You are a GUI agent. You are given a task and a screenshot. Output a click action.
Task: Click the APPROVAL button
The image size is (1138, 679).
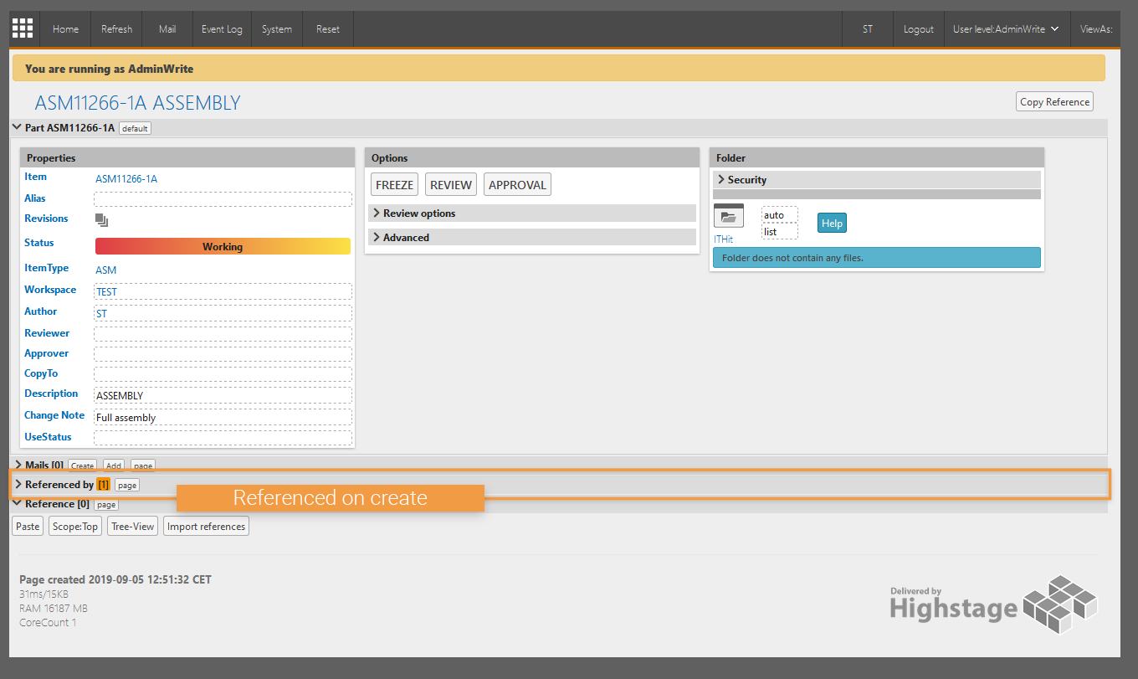coord(517,185)
